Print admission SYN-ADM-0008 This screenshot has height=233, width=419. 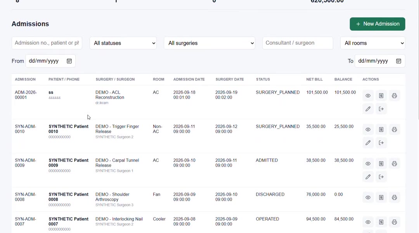[394, 198]
